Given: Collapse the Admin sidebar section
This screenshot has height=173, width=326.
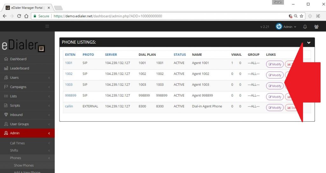Looking at the screenshot, I should (27, 133).
